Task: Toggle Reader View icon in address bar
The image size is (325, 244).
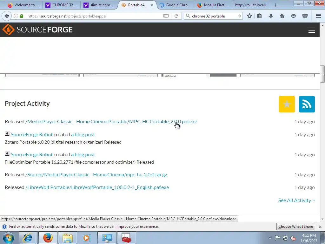Action: (x=166, y=16)
